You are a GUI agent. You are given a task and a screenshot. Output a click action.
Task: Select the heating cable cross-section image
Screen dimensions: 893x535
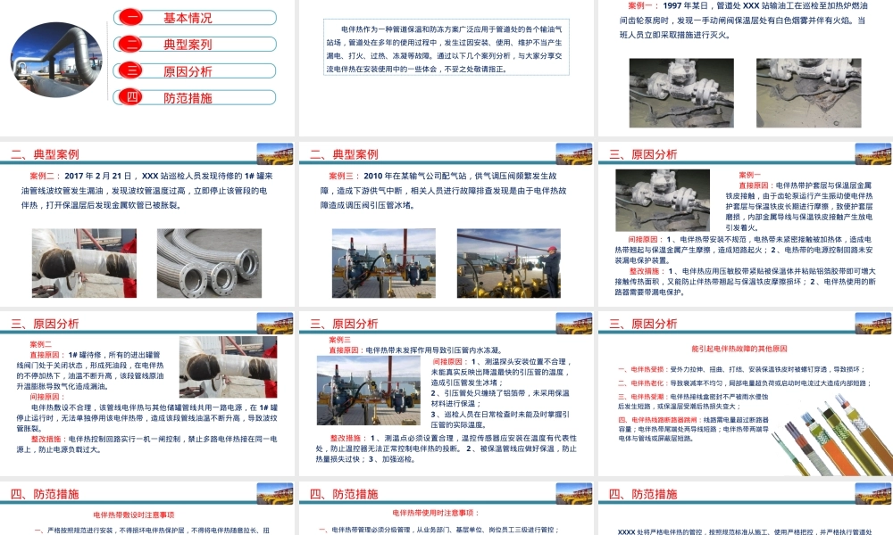coord(832,435)
